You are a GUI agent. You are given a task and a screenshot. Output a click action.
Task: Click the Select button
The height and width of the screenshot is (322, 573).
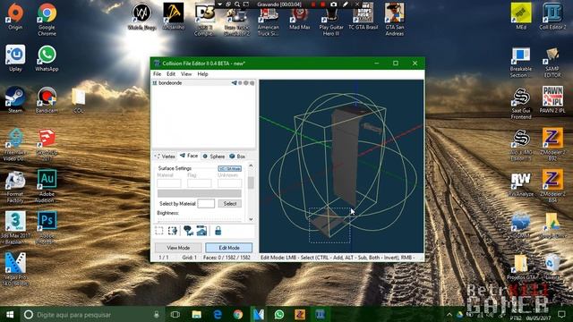[x=230, y=203]
